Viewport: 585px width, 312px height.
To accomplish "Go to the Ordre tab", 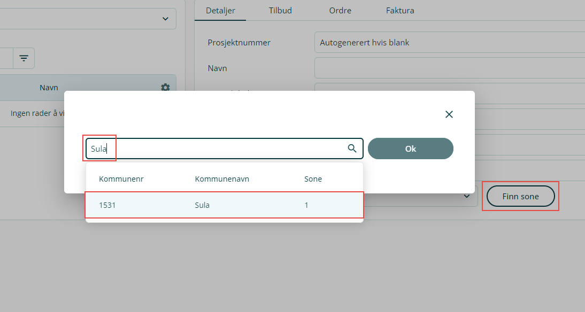I will tap(340, 11).
